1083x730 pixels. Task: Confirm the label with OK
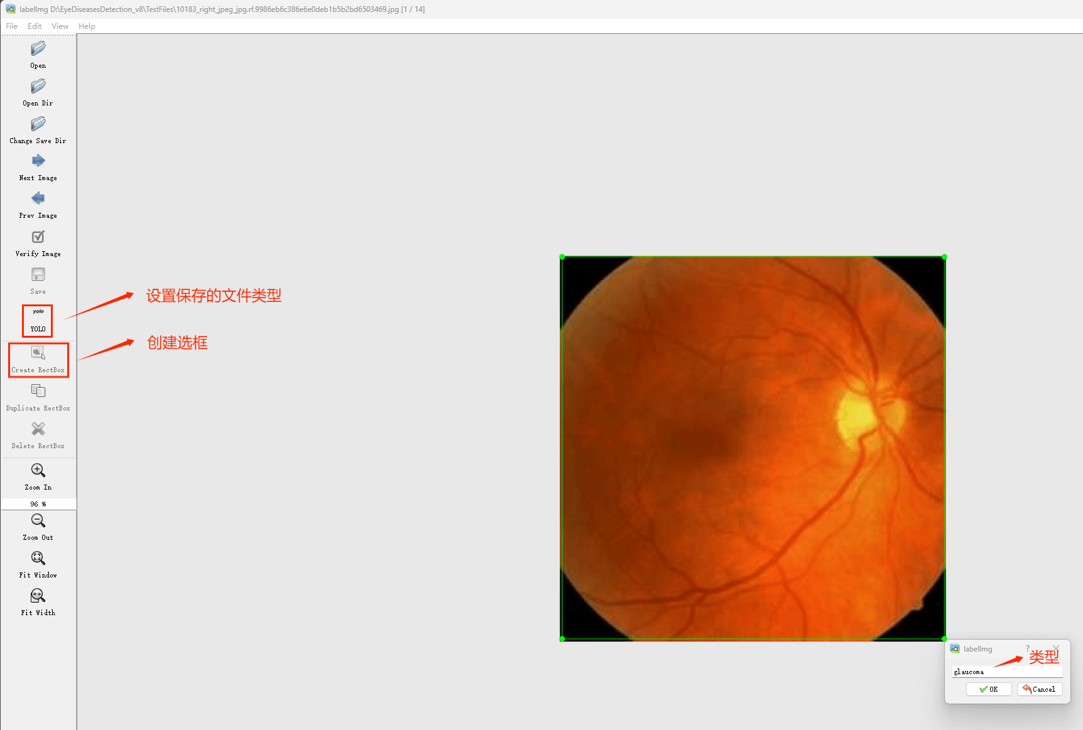(x=988, y=689)
